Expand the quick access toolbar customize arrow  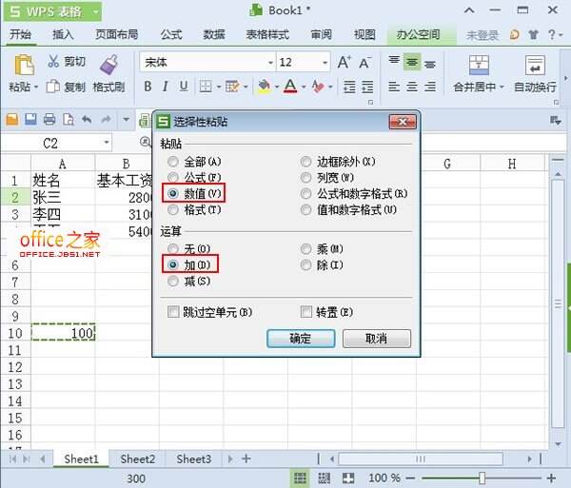point(126,119)
